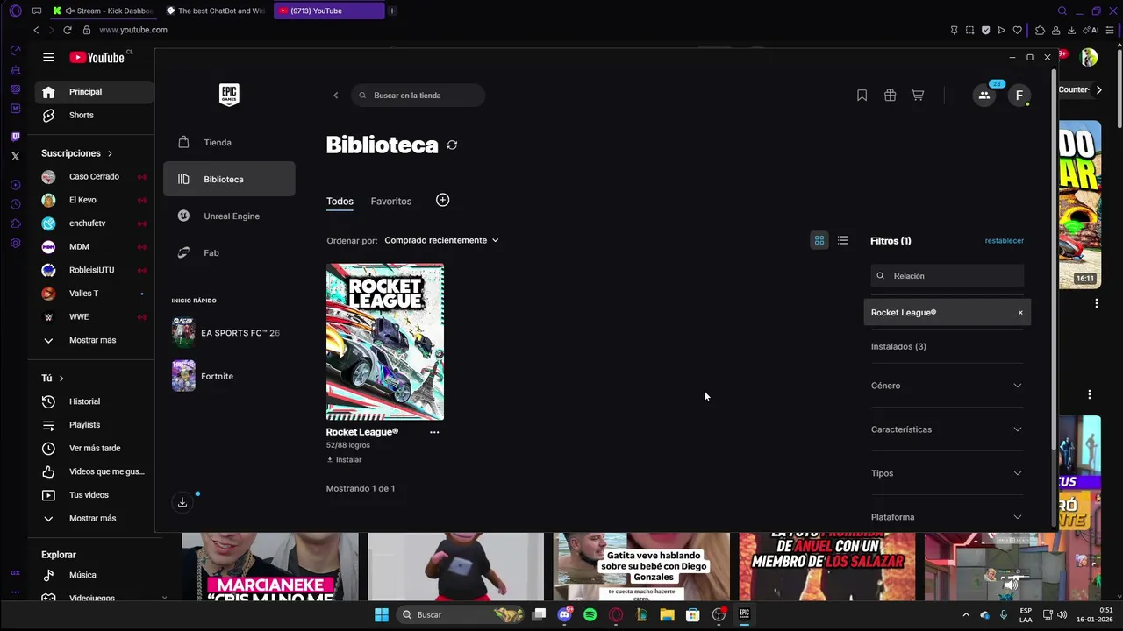Viewport: 1123px width, 631px height.
Task: Expand the Género filter section
Action: [x=947, y=386]
